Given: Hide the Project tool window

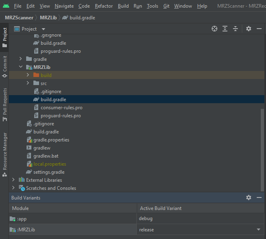Looking at the screenshot, I should pyautogui.click(x=259, y=29).
